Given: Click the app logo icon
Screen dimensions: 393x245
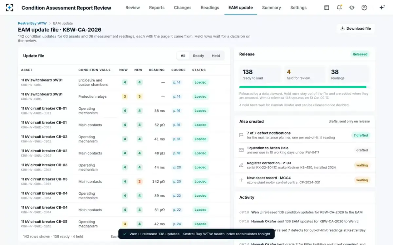Looking at the screenshot, I should click(10, 8).
